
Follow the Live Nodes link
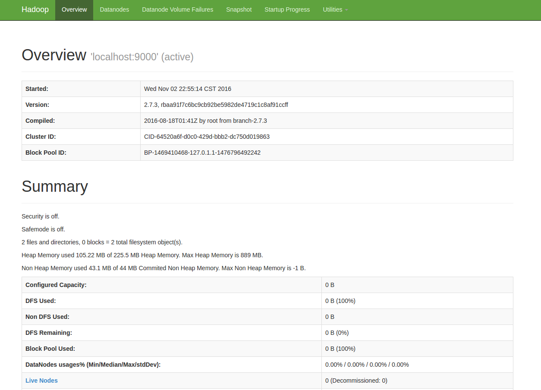(x=41, y=381)
